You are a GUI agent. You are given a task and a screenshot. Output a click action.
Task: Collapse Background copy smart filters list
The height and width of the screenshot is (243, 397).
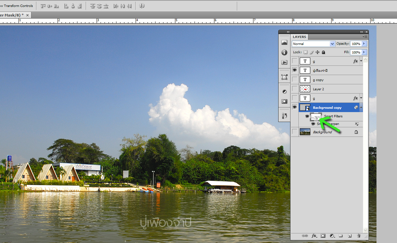coord(361,107)
